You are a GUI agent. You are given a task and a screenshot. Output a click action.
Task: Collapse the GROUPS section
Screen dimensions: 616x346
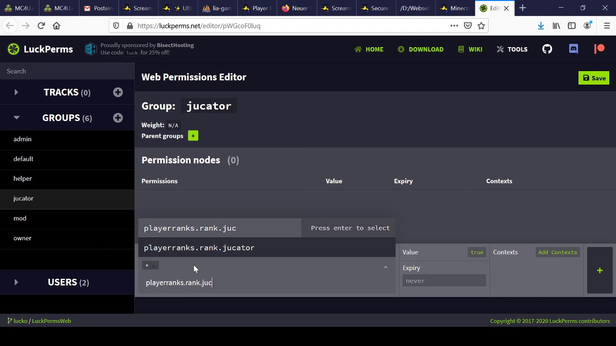(x=16, y=118)
